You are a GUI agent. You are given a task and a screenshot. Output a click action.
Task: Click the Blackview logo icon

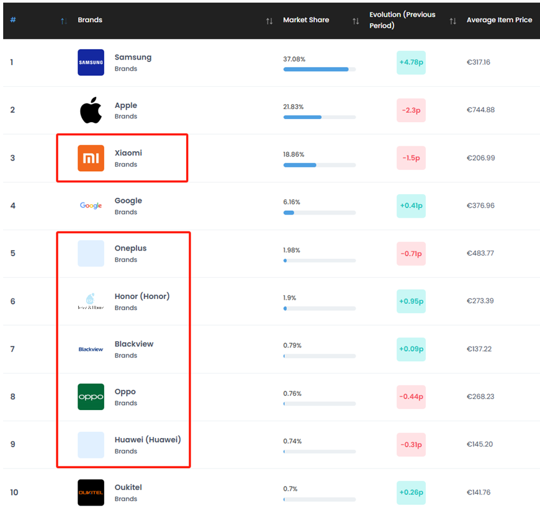tap(91, 349)
